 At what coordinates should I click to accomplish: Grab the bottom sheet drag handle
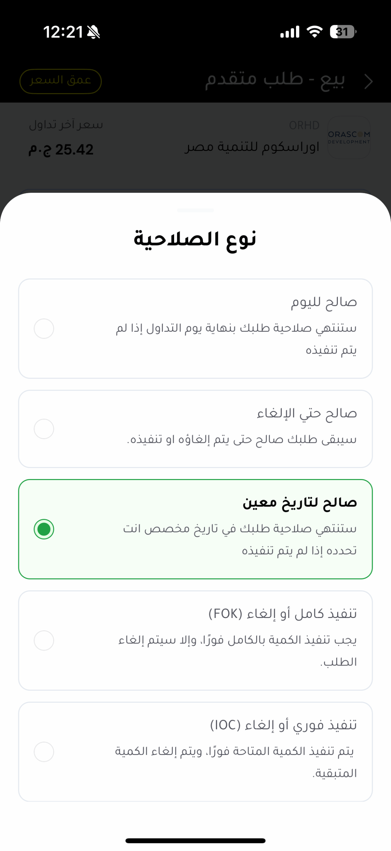click(x=195, y=210)
